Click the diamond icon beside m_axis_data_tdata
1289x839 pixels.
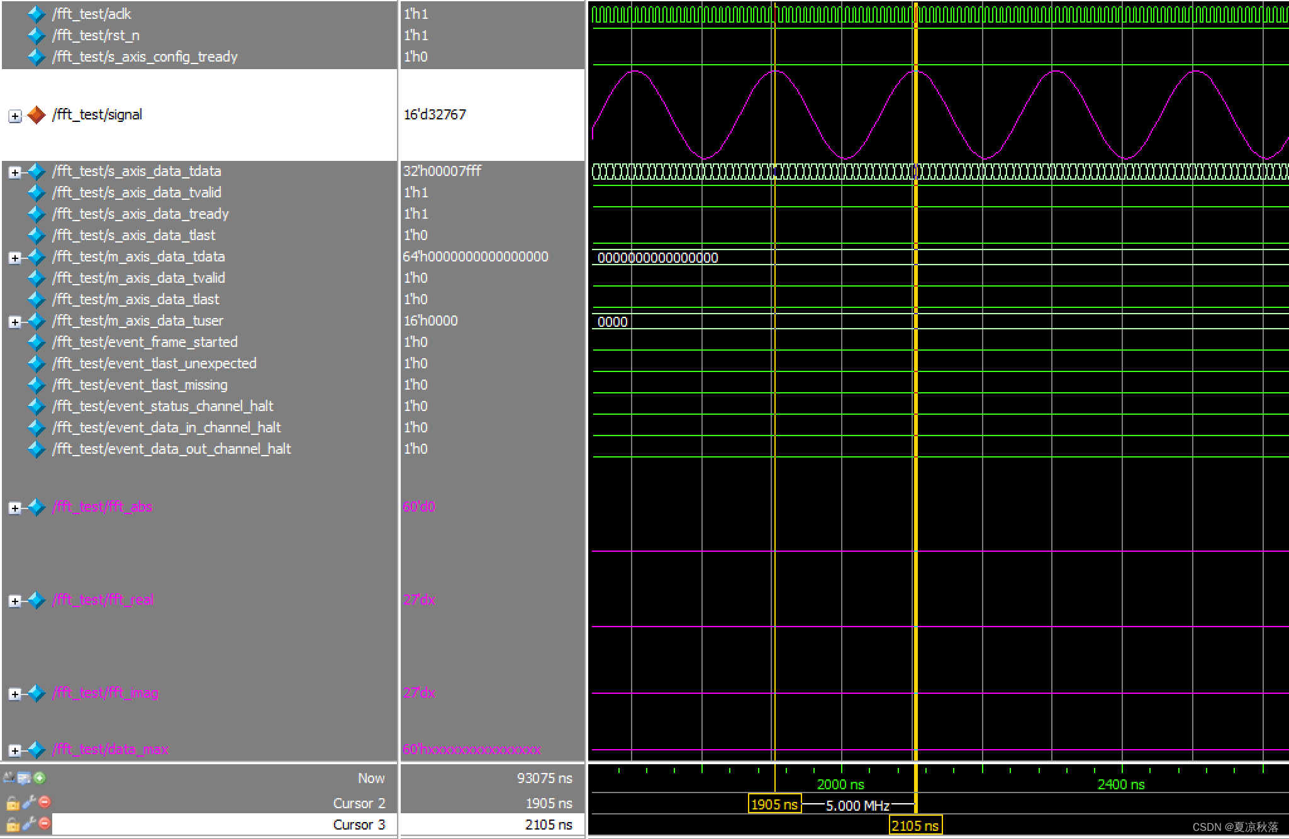click(36, 256)
